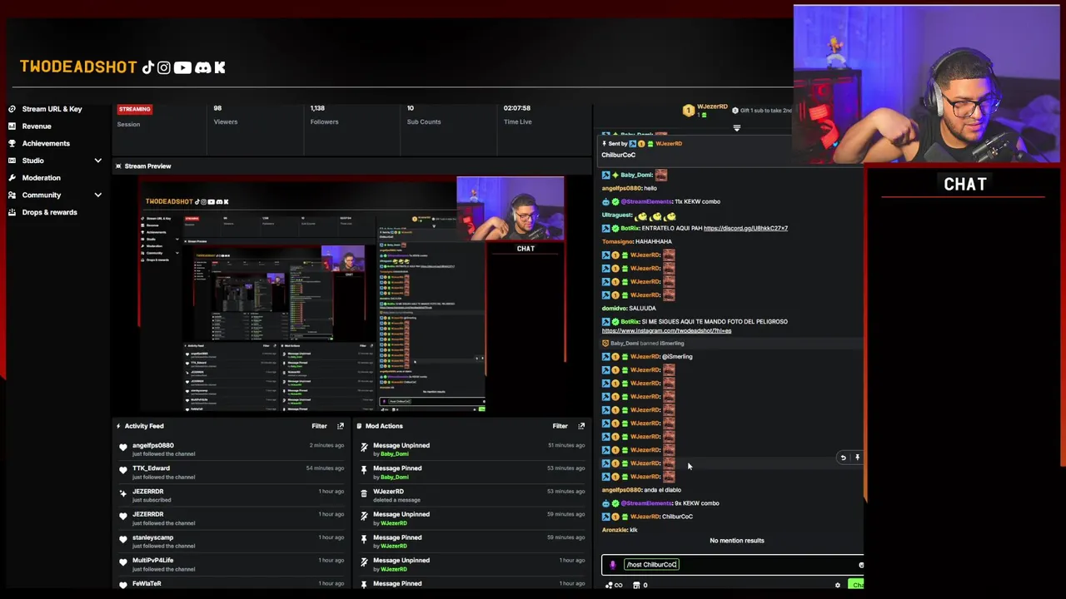Select angelfps0880 in Activity Feed
1066x599 pixels.
pos(153,445)
